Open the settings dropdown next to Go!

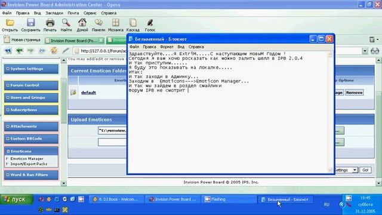coord(355,170)
